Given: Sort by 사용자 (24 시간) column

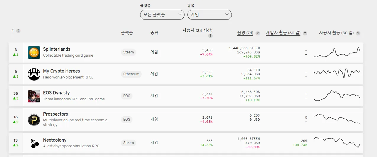Looking at the screenshot, I should point(197,30).
